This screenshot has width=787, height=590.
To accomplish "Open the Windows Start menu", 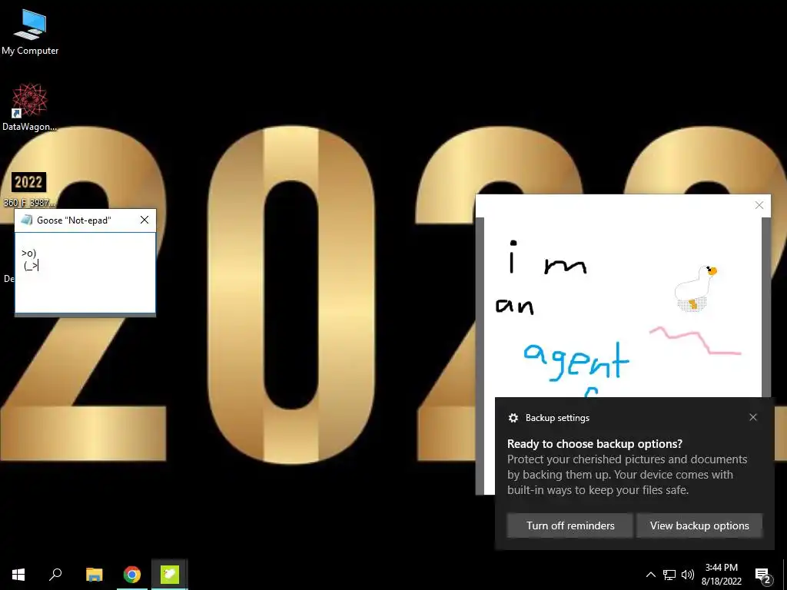I will pos(18,575).
